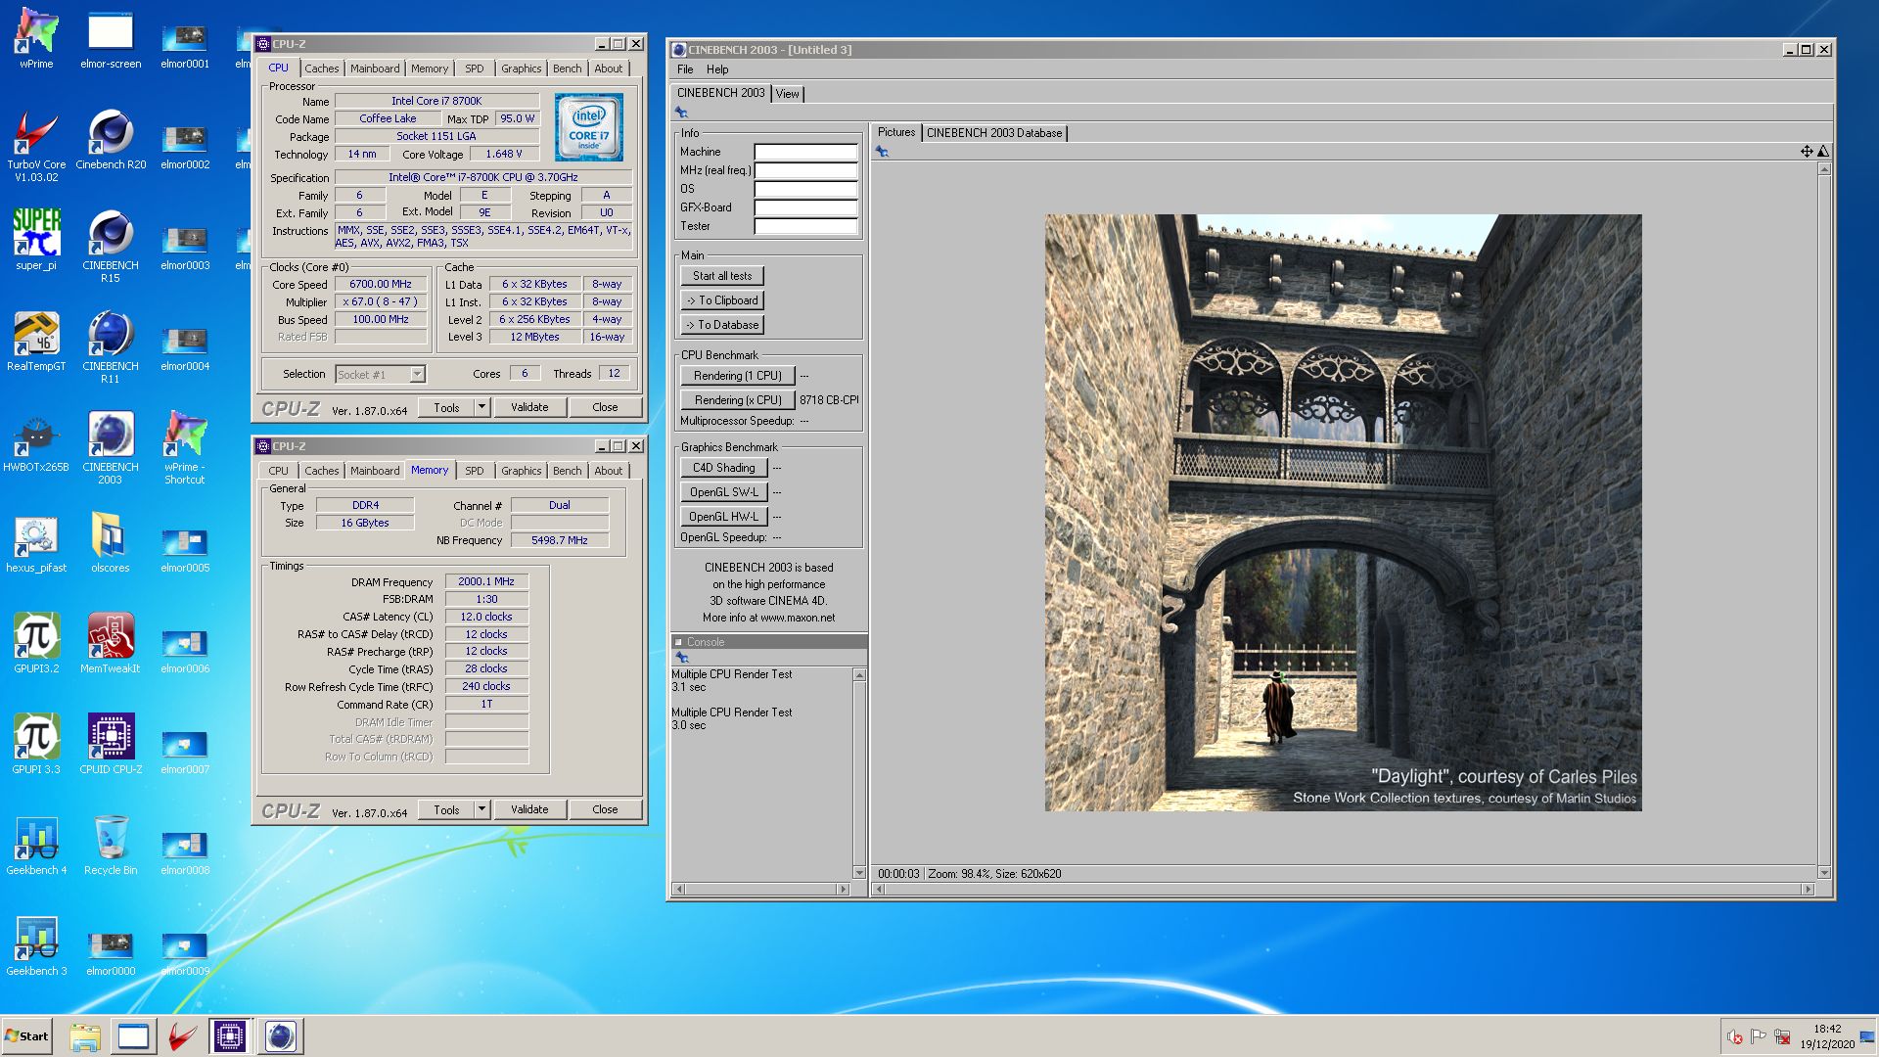1879x1057 pixels.
Task: Click the Machine input field
Action: click(x=805, y=152)
